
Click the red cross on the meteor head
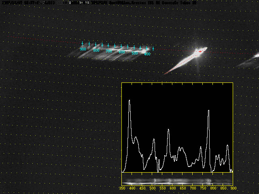[200, 51]
